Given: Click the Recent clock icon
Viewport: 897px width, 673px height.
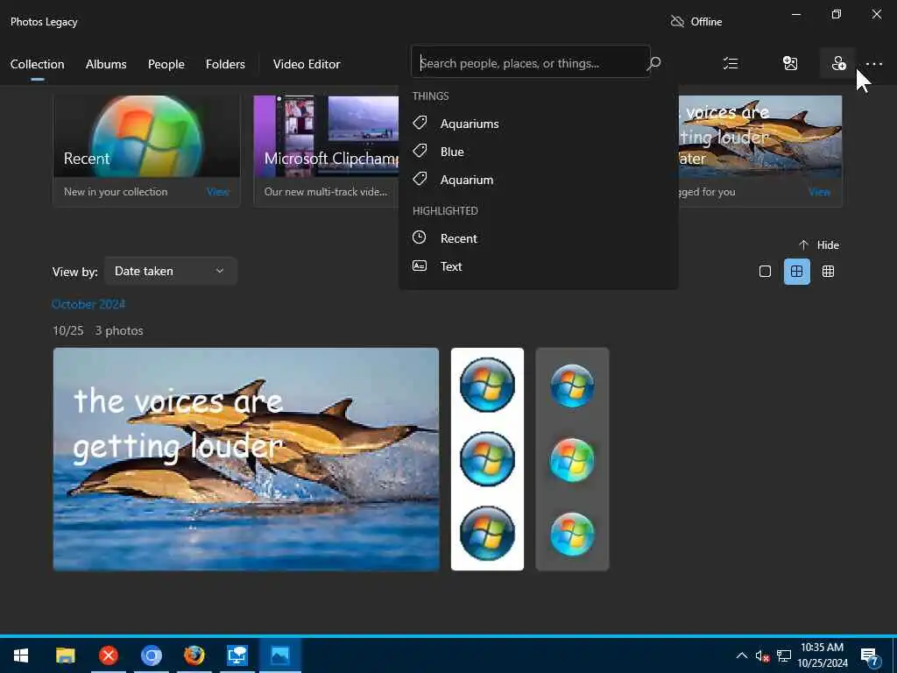Looking at the screenshot, I should pos(420,237).
